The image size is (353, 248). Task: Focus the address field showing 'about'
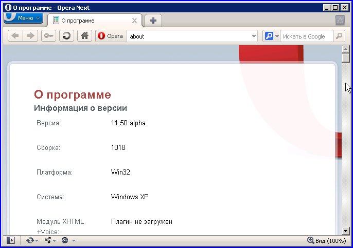point(189,36)
